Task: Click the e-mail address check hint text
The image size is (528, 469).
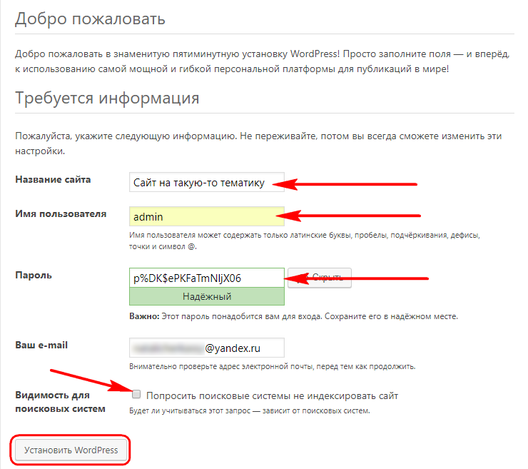Action: pos(272,367)
